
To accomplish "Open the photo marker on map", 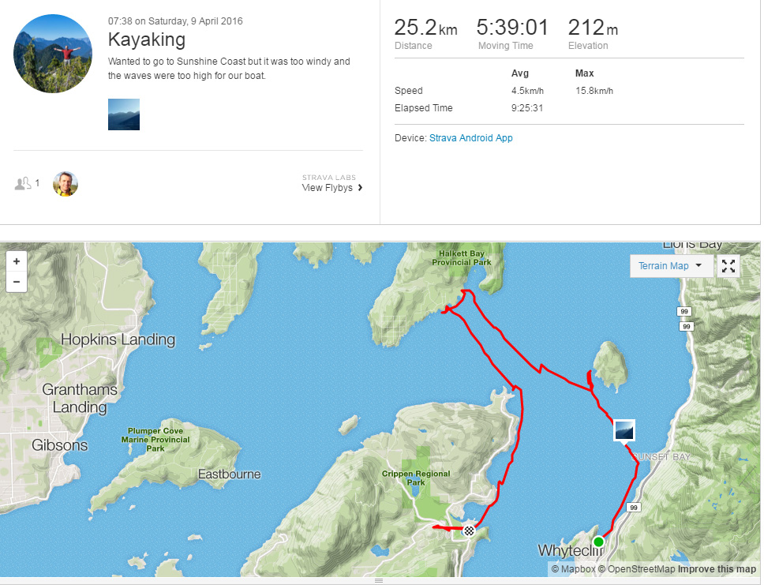I will click(x=624, y=430).
